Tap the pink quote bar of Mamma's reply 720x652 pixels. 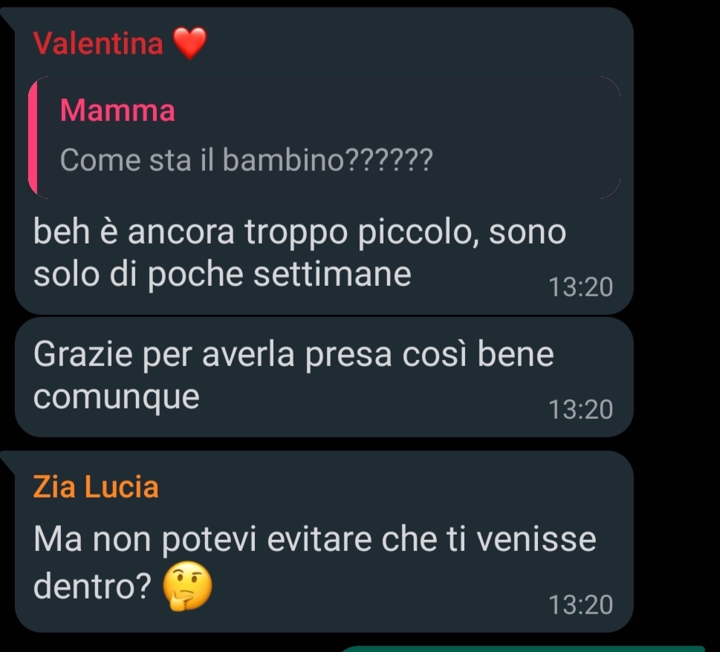pos(33,137)
